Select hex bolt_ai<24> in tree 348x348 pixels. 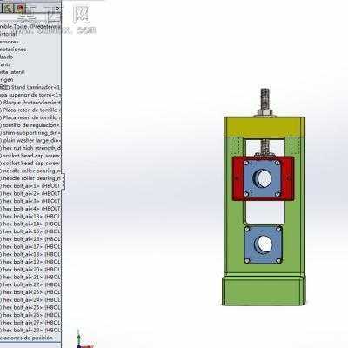30,299
